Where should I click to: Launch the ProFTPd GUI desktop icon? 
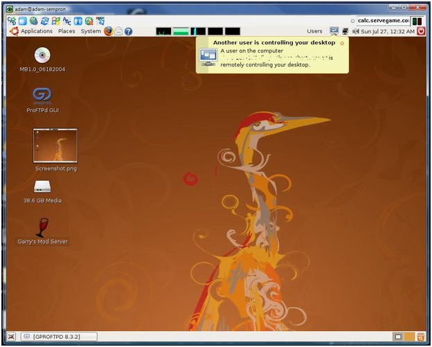click(x=42, y=96)
